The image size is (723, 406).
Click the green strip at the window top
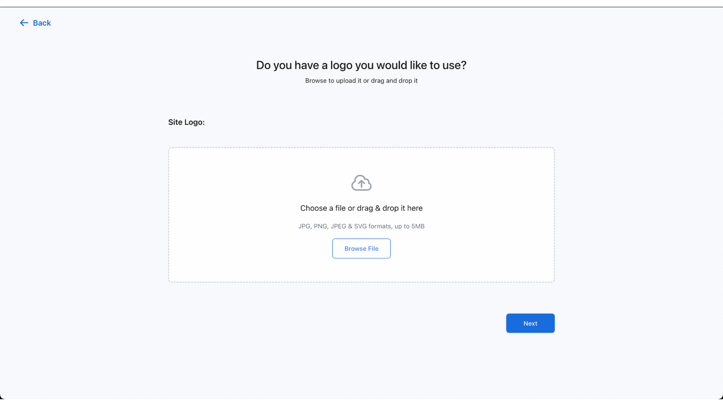pyautogui.click(x=361, y=3)
